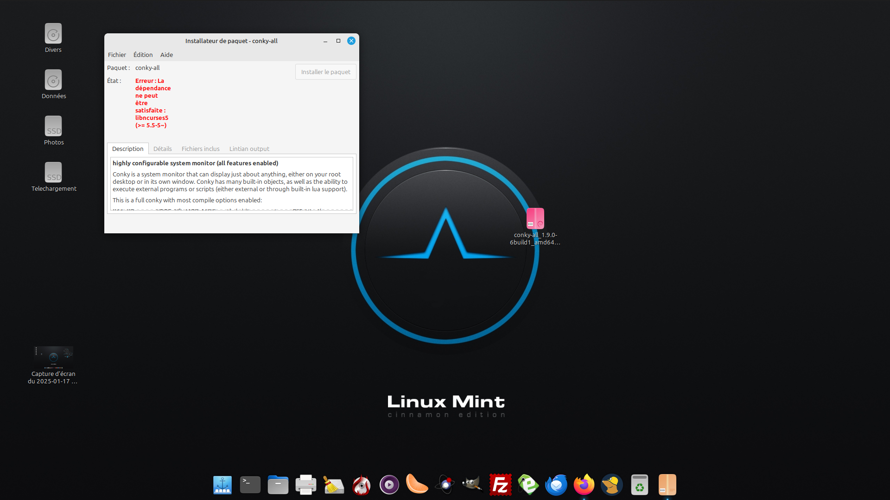The width and height of the screenshot is (890, 500).
Task: Close the Installateur de paquet window
Action: pos(351,41)
